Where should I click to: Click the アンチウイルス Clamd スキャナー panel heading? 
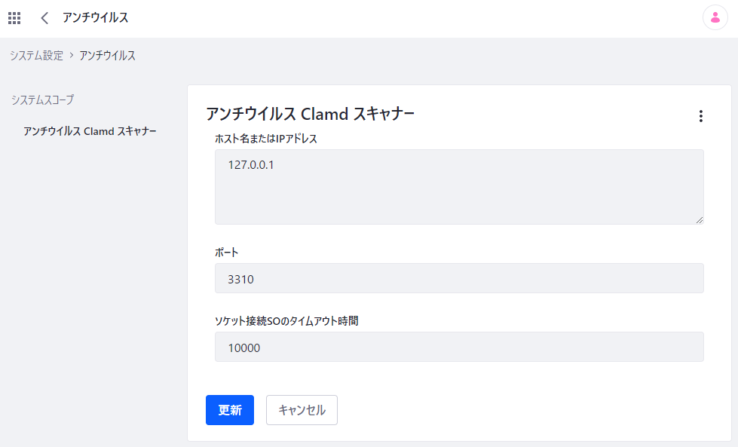coord(310,114)
